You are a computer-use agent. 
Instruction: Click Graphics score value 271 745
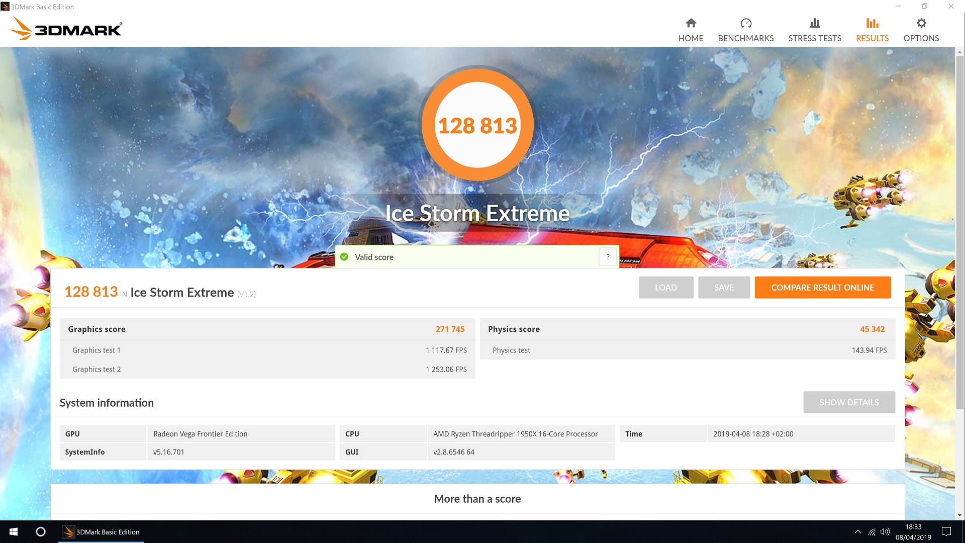click(450, 329)
